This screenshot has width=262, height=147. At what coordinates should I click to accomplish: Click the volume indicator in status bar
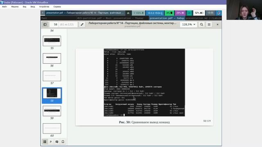pyautogui.click(x=138, y=13)
